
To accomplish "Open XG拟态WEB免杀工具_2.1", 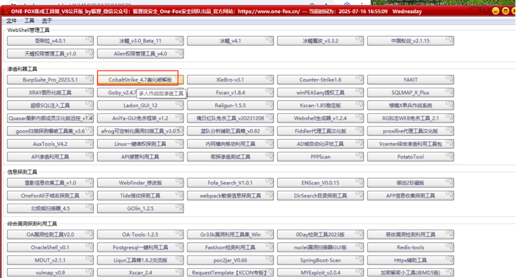I will coord(411,118).
